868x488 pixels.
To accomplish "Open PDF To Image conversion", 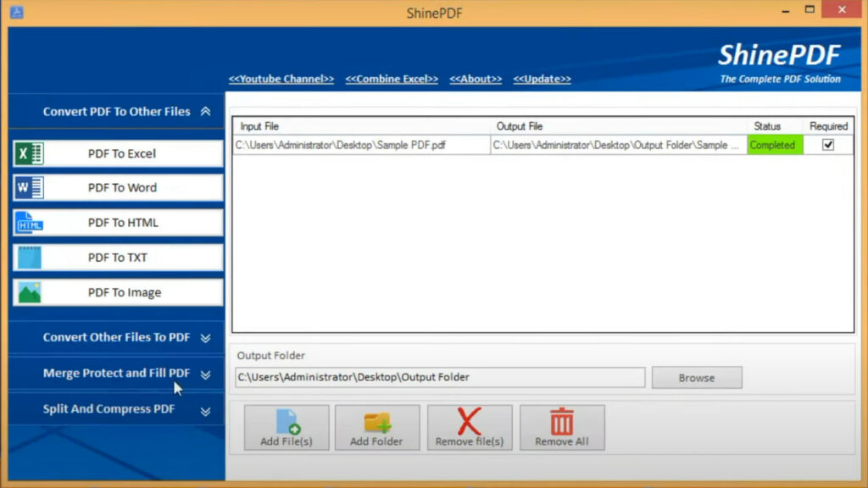I will [x=118, y=292].
